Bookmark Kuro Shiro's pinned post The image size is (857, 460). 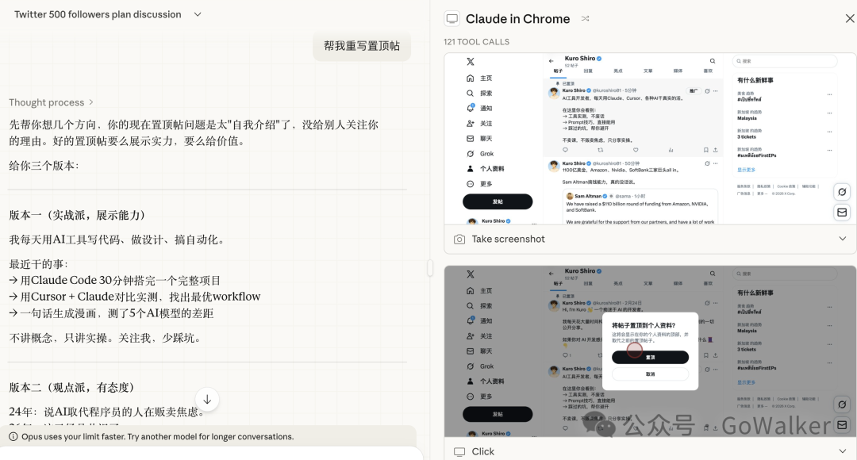tap(705, 150)
